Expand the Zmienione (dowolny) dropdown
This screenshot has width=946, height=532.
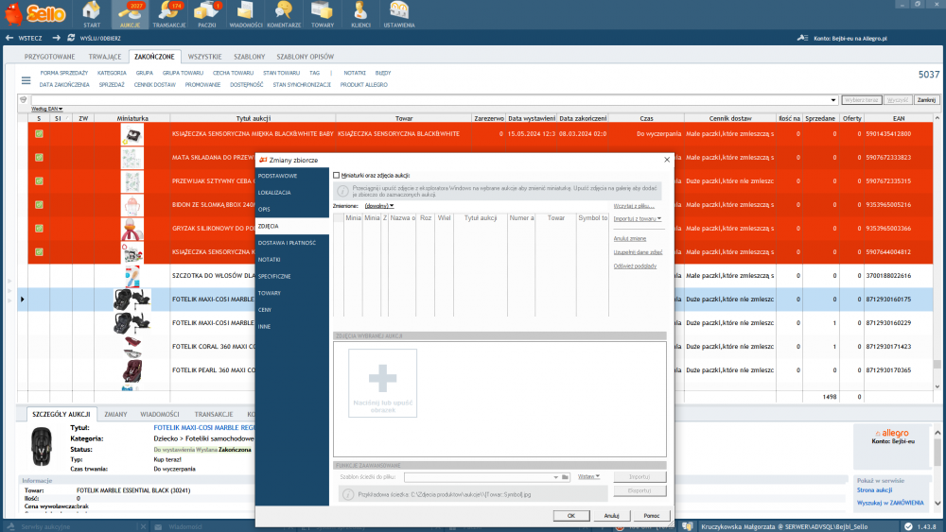tap(379, 205)
